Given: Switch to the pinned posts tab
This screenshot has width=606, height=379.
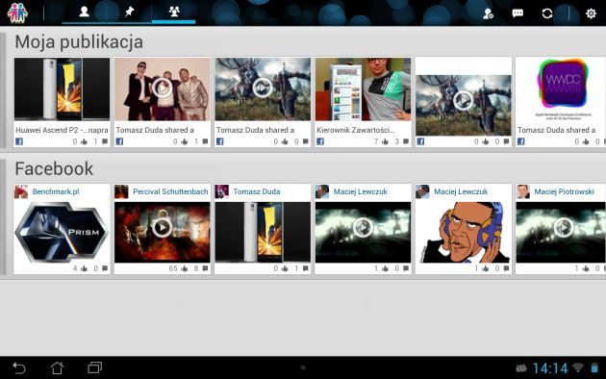Looking at the screenshot, I should 130,12.
